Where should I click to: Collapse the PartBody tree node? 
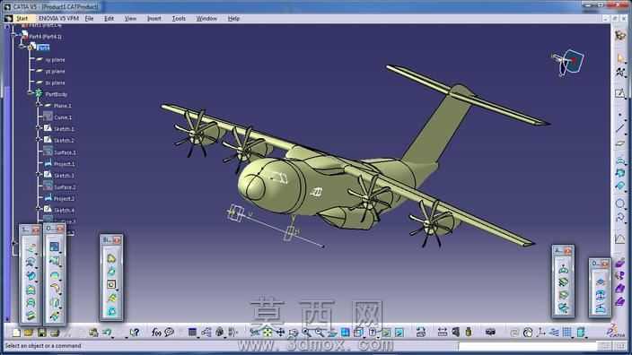coord(30,93)
